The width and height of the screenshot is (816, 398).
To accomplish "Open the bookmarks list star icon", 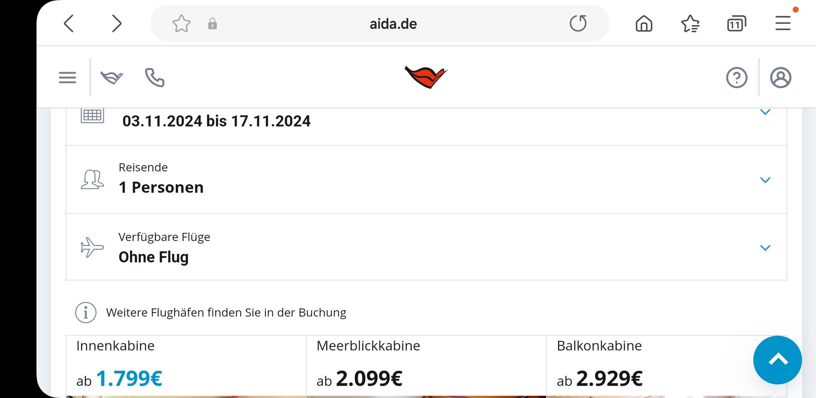I will tap(690, 24).
